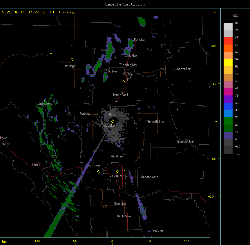Click the yellow diamond marker near RockyMH
The width and height of the screenshot is (250, 245).
(x=73, y=59)
